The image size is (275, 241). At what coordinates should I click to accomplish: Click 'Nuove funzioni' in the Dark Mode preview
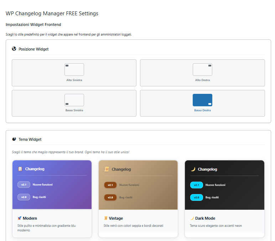(216, 185)
